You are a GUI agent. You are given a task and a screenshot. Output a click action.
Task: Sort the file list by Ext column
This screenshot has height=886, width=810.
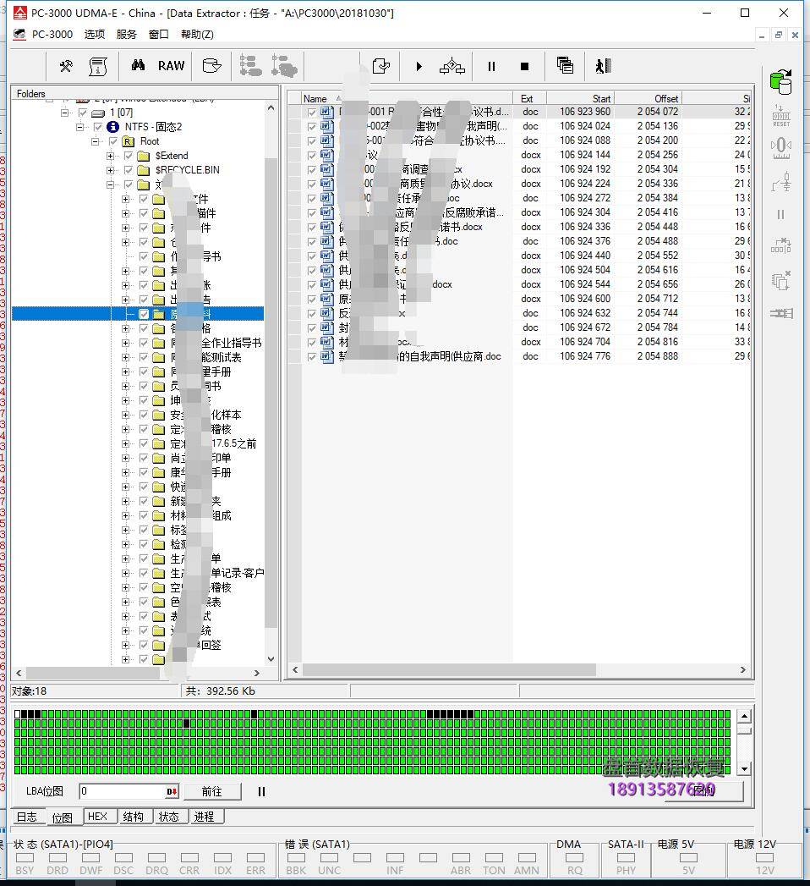528,98
